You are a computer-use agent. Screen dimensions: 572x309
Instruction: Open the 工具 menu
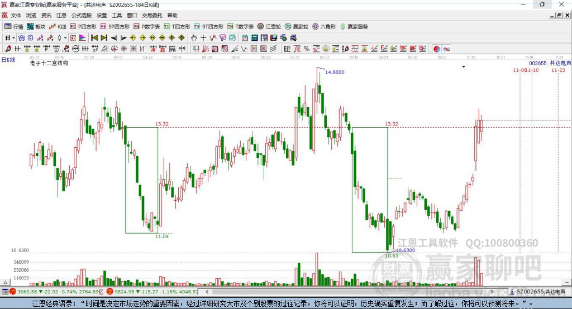tap(117, 15)
